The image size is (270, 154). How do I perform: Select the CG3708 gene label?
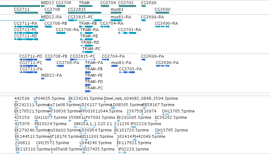(x=52, y=10)
